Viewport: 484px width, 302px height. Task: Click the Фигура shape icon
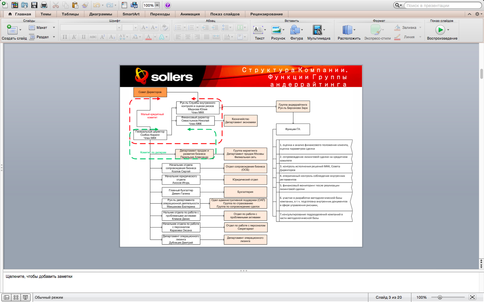tap(295, 30)
